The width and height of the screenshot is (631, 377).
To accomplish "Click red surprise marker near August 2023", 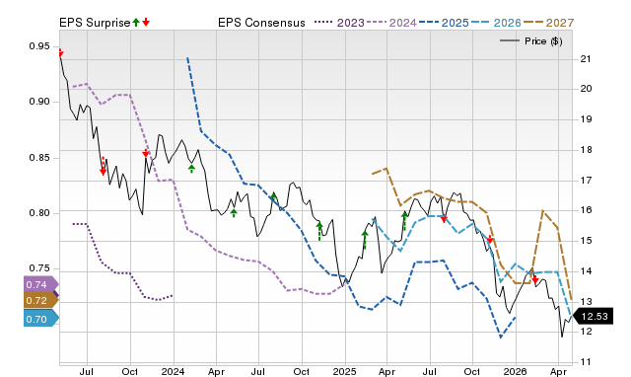I will 103,167.
